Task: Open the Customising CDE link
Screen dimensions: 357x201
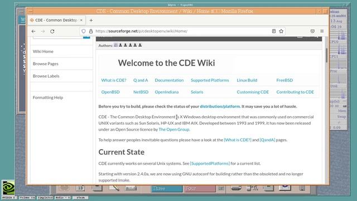Action: pyautogui.click(x=253, y=92)
